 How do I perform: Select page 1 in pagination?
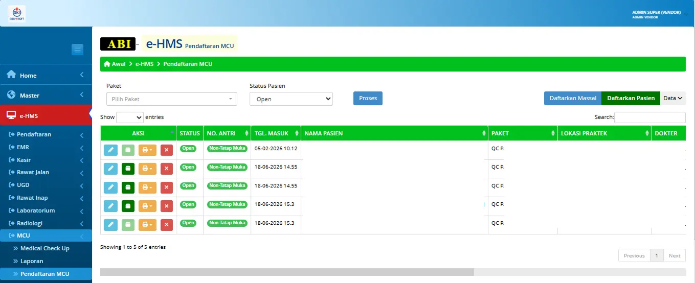pos(657,255)
